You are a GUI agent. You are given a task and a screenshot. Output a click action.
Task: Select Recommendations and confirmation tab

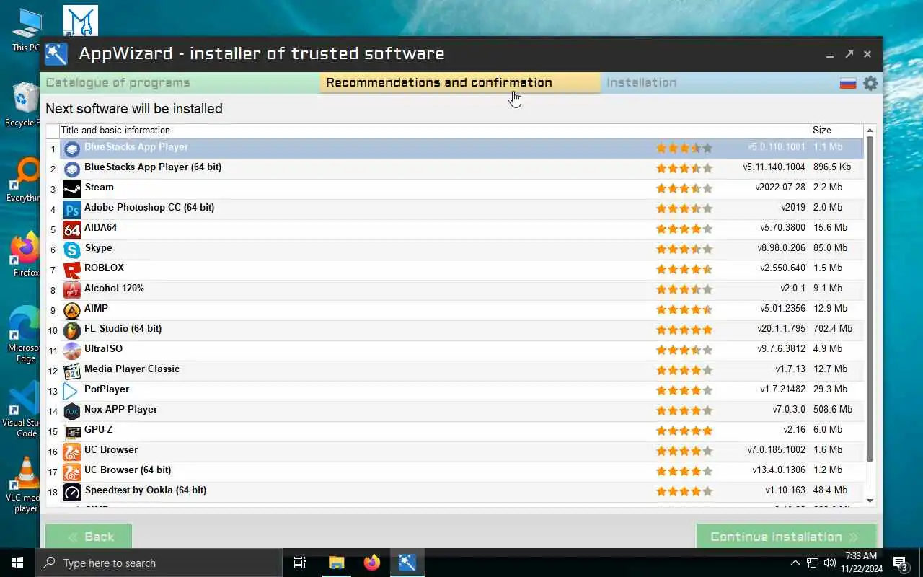[x=460, y=83]
